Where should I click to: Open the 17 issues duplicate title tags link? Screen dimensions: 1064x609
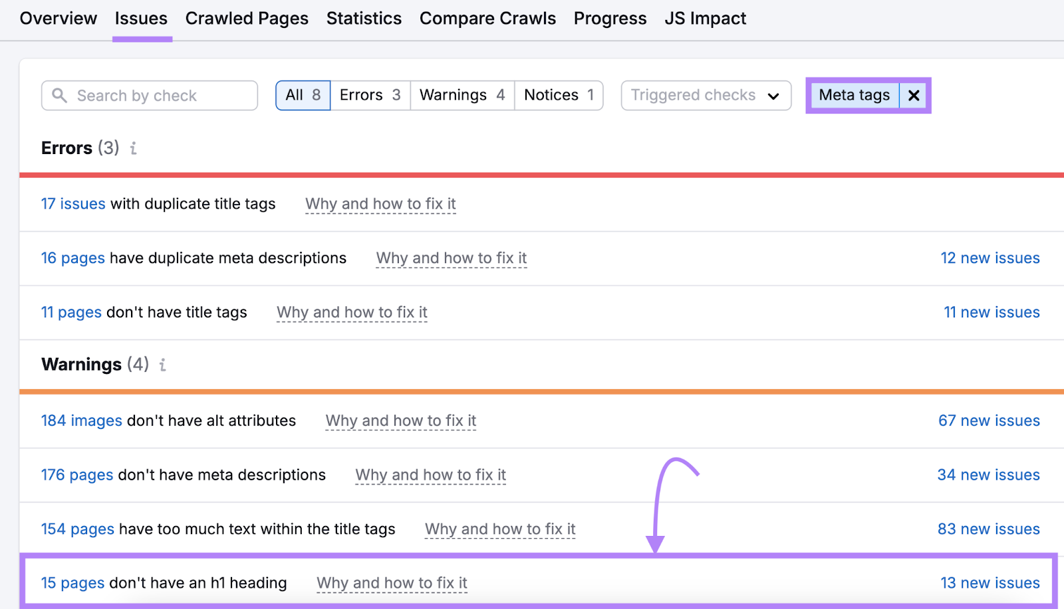pos(73,204)
